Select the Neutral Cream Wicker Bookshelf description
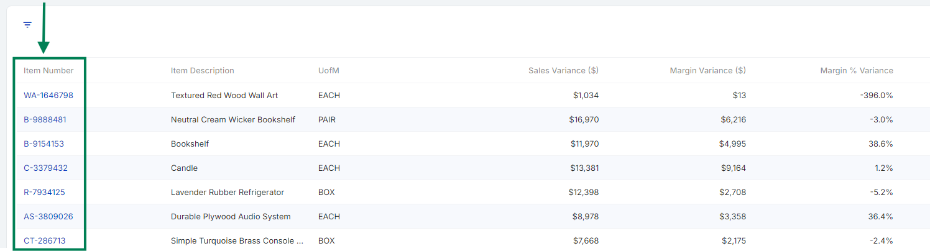Viewport: 930px width, 251px height. (233, 120)
